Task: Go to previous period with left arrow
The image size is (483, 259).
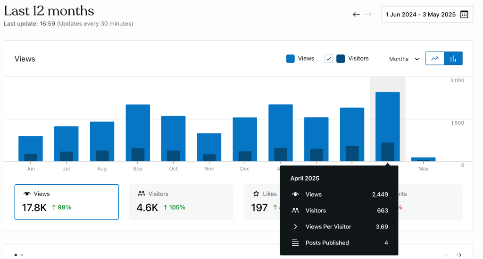Action: point(356,15)
